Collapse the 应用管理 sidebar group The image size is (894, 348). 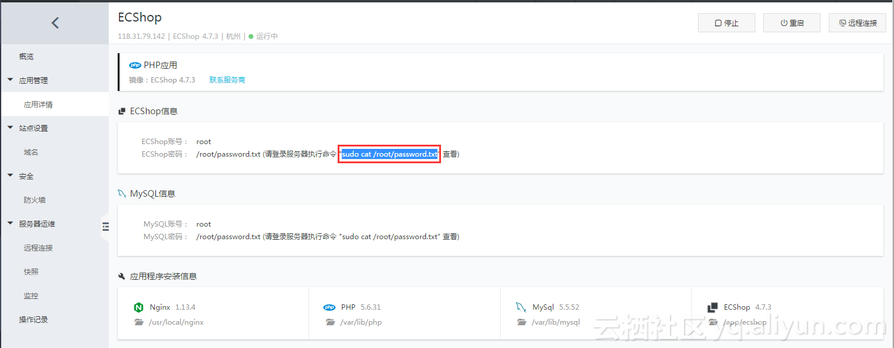click(10, 80)
